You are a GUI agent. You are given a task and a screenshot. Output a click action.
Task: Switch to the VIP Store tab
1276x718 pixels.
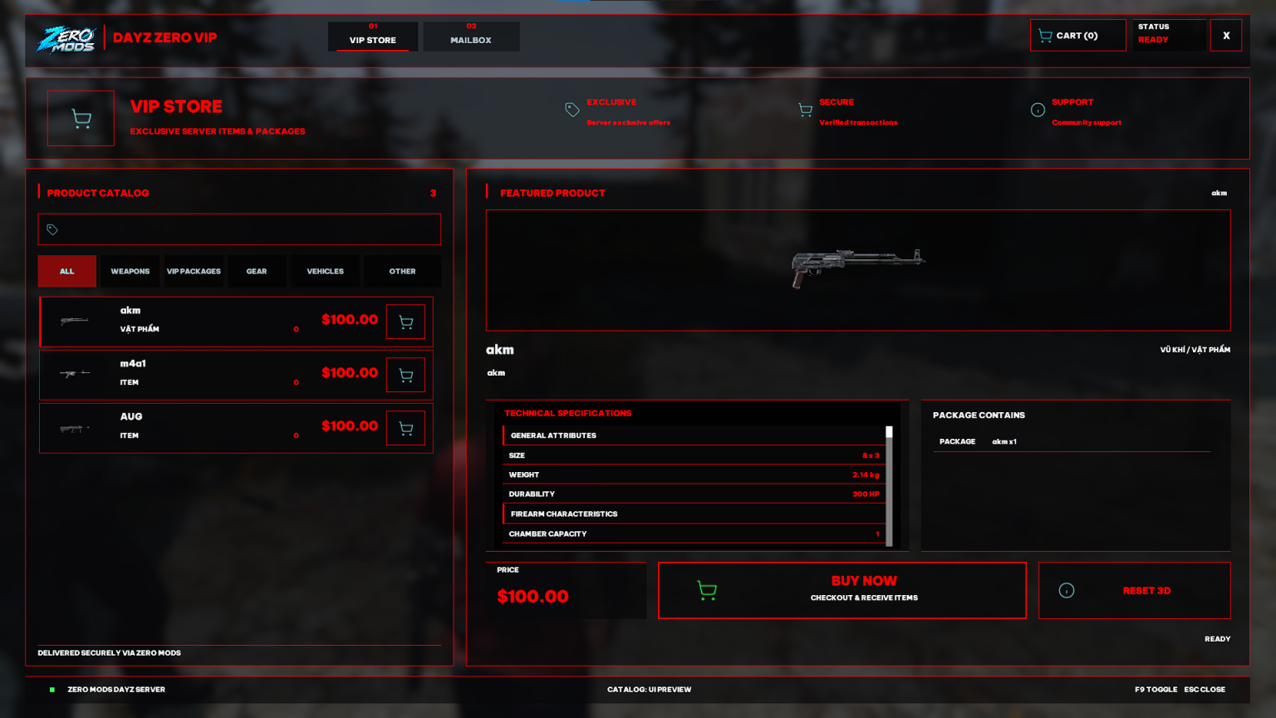click(x=373, y=37)
